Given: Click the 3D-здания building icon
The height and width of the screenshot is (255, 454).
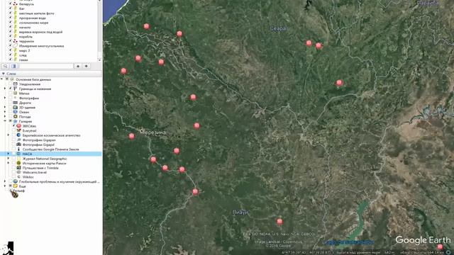Looking at the screenshot, I should point(16,107).
